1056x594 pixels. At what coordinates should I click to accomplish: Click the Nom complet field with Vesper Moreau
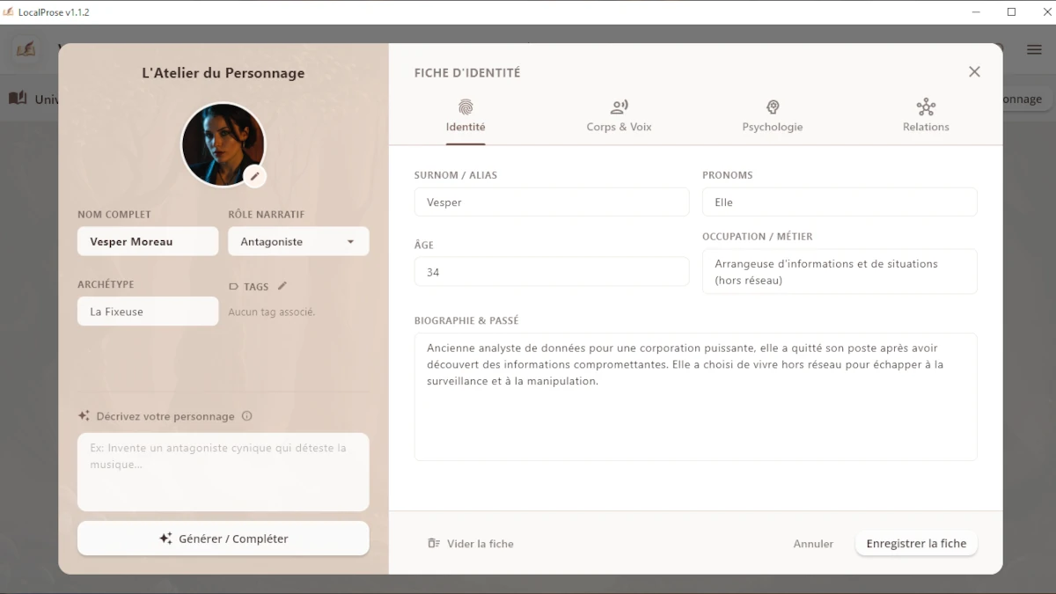pos(148,242)
